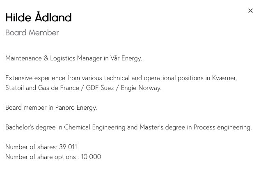Click the words Chemical Engineering
This screenshot has height=173, width=261.
click(x=94, y=127)
